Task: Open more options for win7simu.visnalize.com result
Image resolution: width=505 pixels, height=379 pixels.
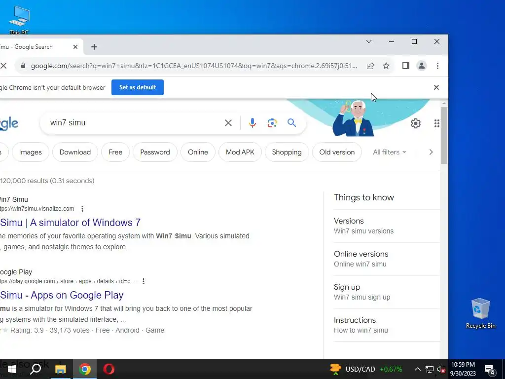Action: (82, 209)
